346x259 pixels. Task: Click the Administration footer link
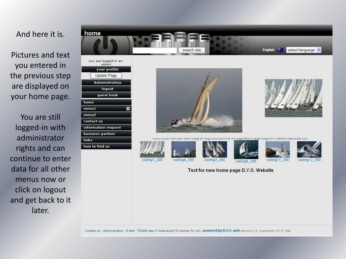[113, 231]
